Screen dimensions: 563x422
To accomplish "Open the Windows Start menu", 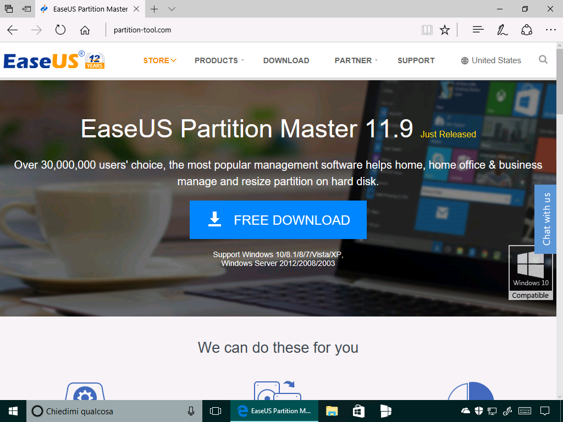I will pyautogui.click(x=13, y=411).
